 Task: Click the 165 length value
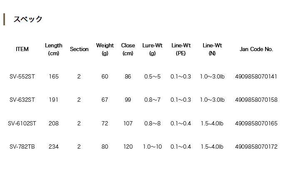tap(54, 76)
